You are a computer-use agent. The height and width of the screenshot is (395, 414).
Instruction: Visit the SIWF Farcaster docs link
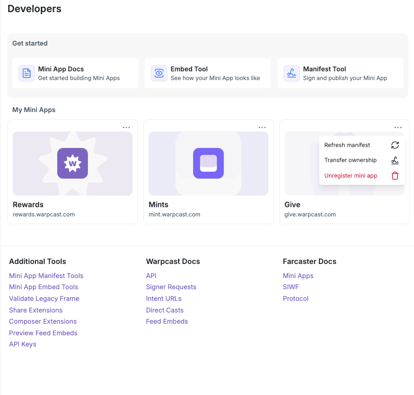[x=291, y=287]
